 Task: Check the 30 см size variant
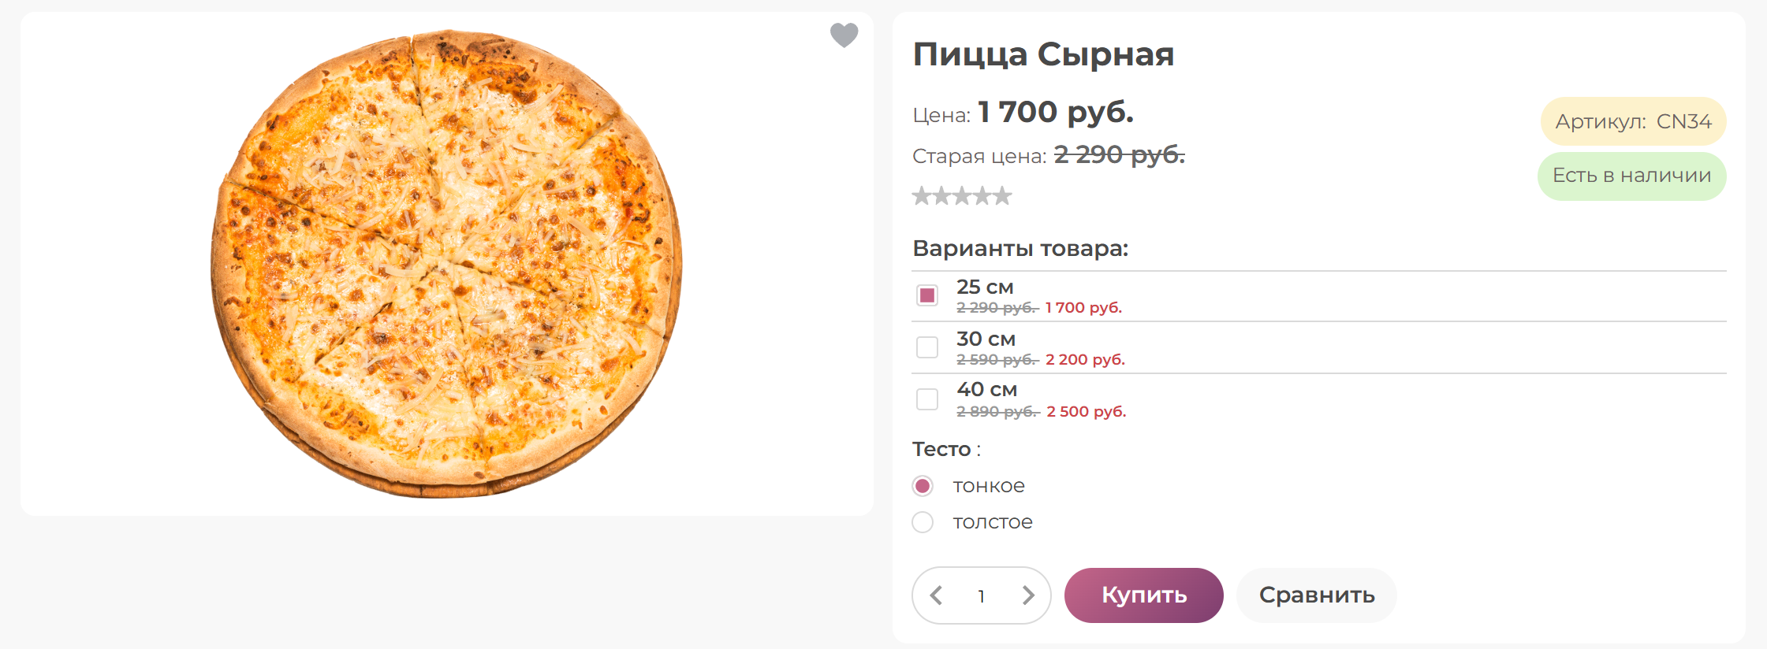tap(926, 347)
